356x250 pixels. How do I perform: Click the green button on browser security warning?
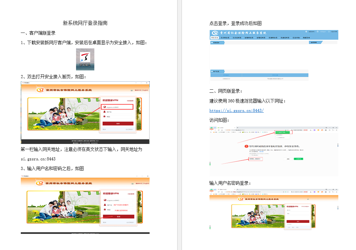(298, 159)
